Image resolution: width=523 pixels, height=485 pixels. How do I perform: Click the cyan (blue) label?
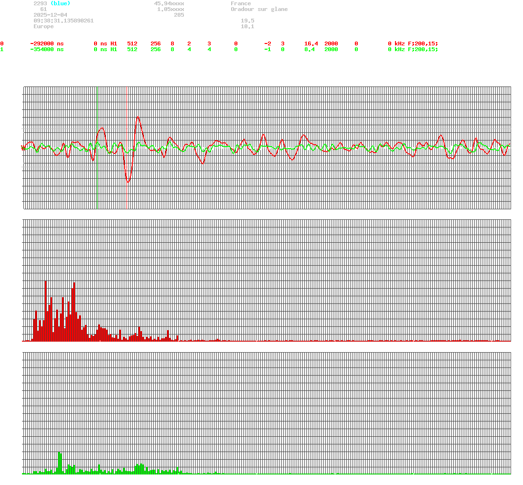(60, 3)
